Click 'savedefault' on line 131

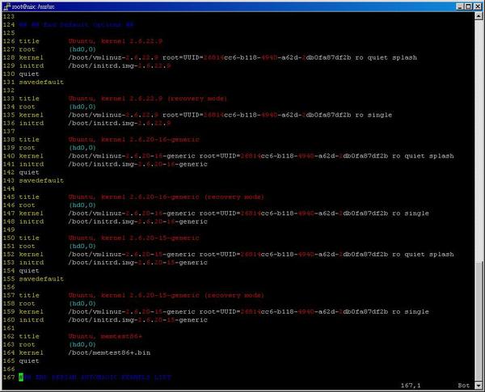[x=41, y=82]
